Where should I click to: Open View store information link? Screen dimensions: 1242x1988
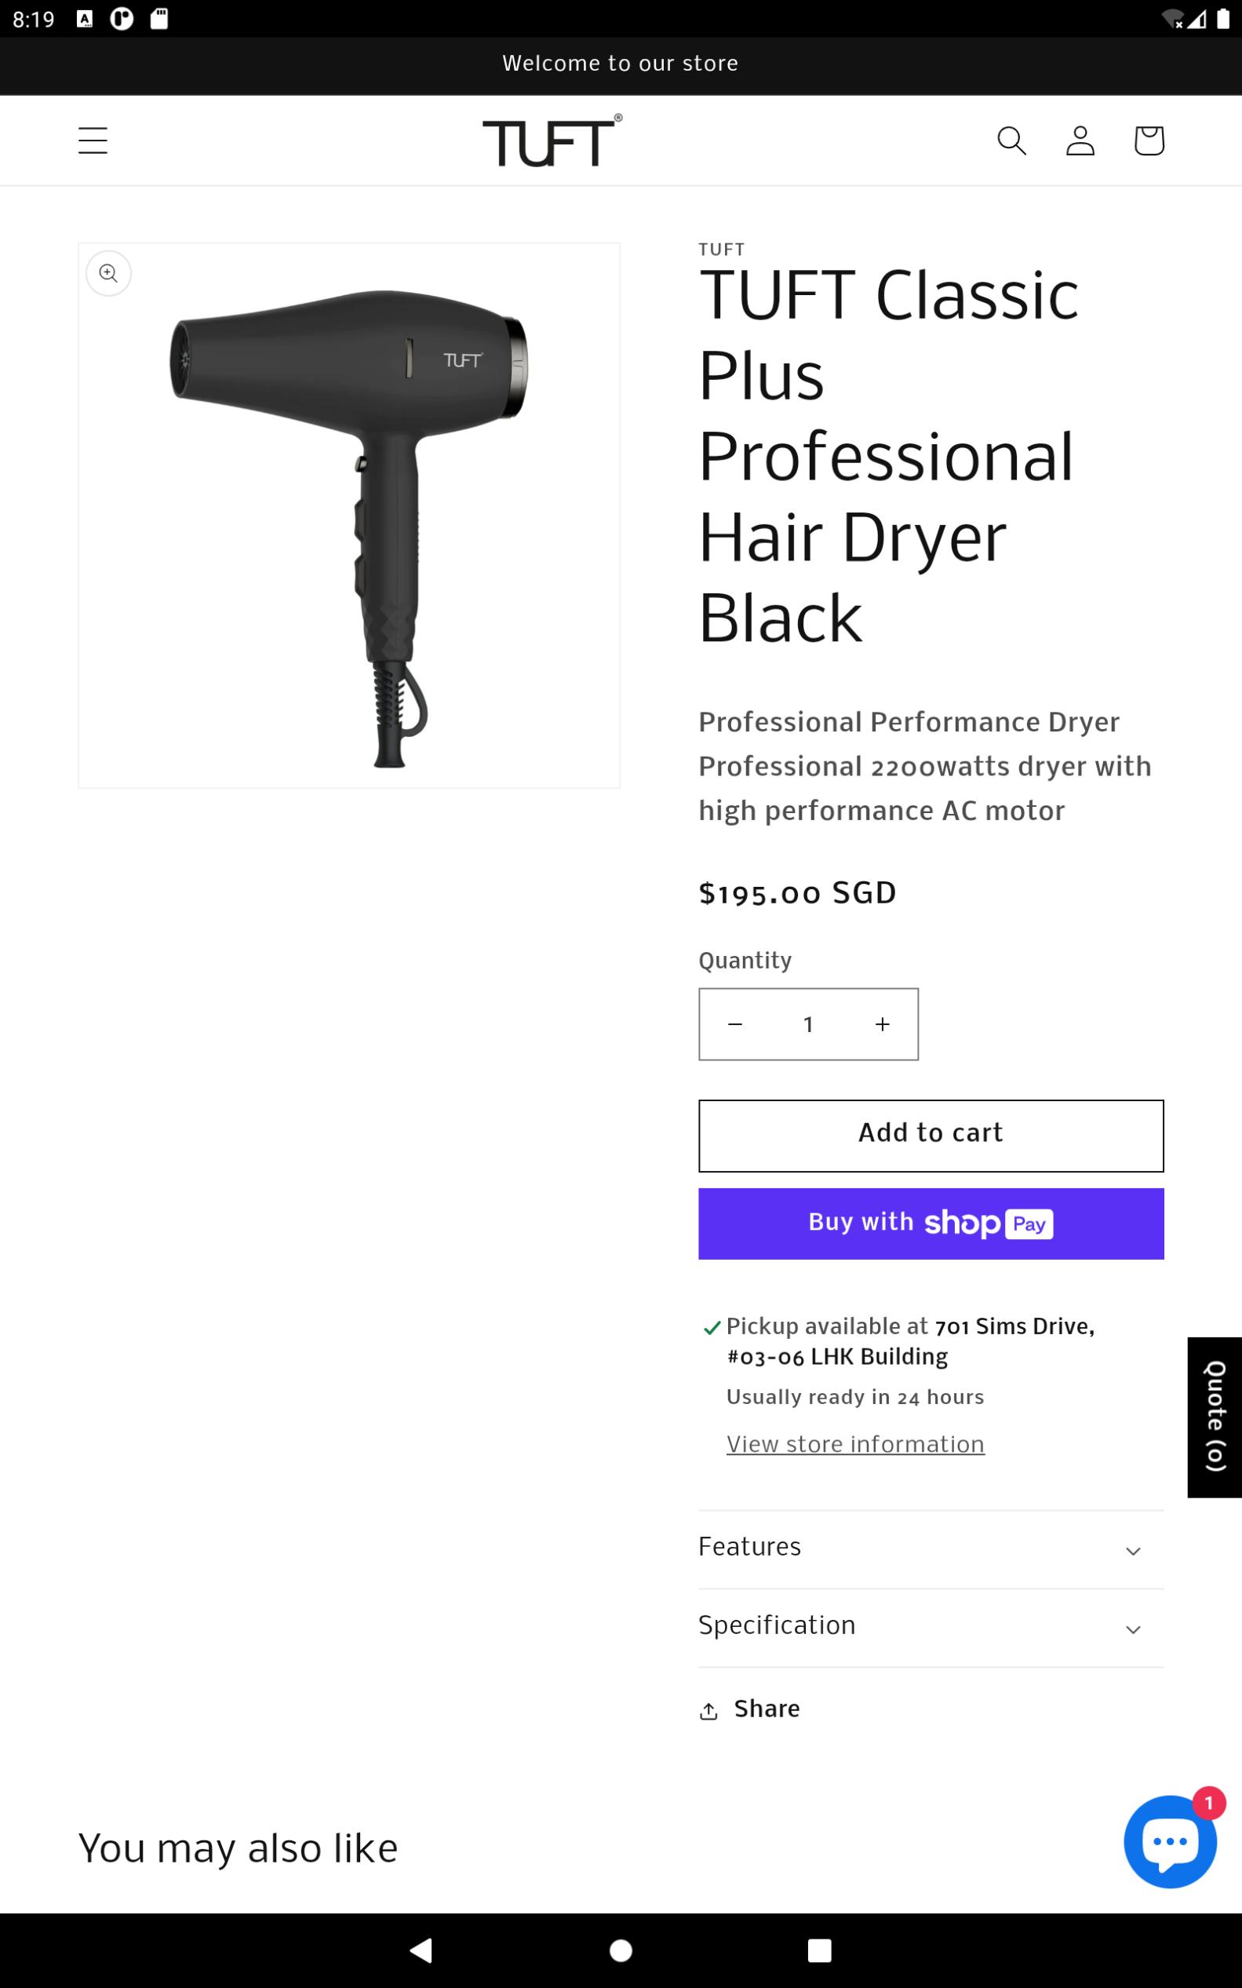click(x=855, y=1444)
